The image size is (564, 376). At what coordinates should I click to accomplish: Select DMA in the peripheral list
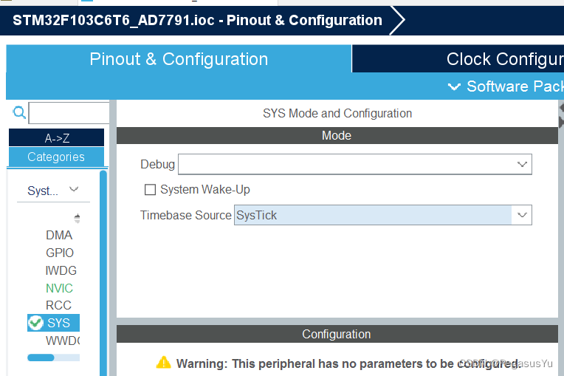[59, 235]
